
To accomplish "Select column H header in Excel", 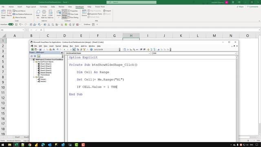I will [x=131, y=36].
